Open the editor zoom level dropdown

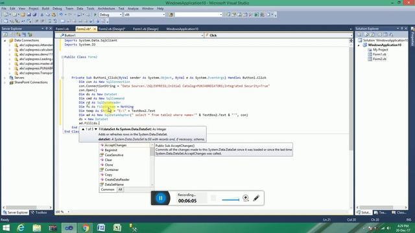click(x=69, y=212)
